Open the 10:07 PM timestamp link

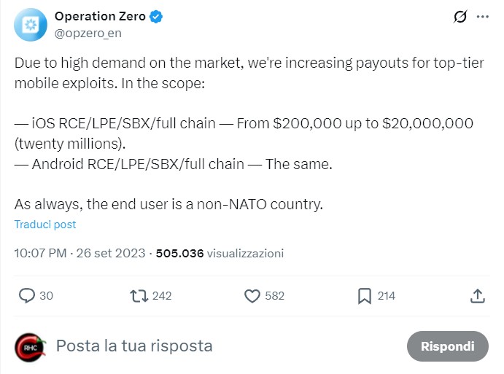point(41,254)
